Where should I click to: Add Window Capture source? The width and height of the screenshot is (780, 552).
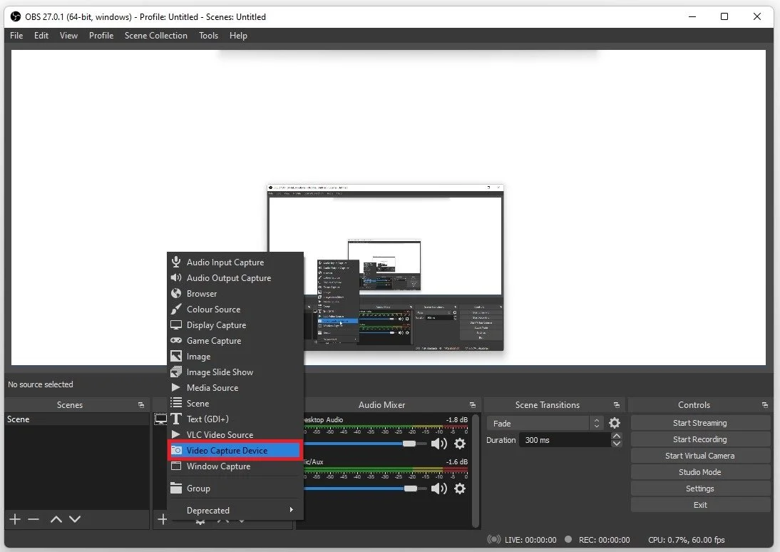[235, 466]
